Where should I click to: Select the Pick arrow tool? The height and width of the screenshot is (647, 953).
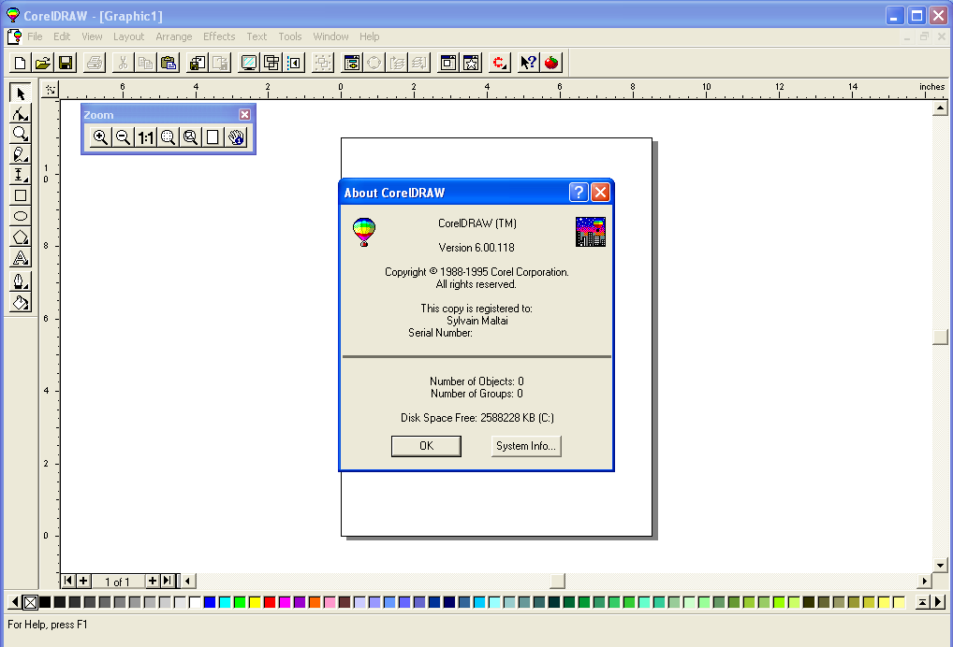21,93
